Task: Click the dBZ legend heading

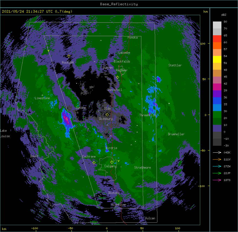Action: tap(224, 15)
